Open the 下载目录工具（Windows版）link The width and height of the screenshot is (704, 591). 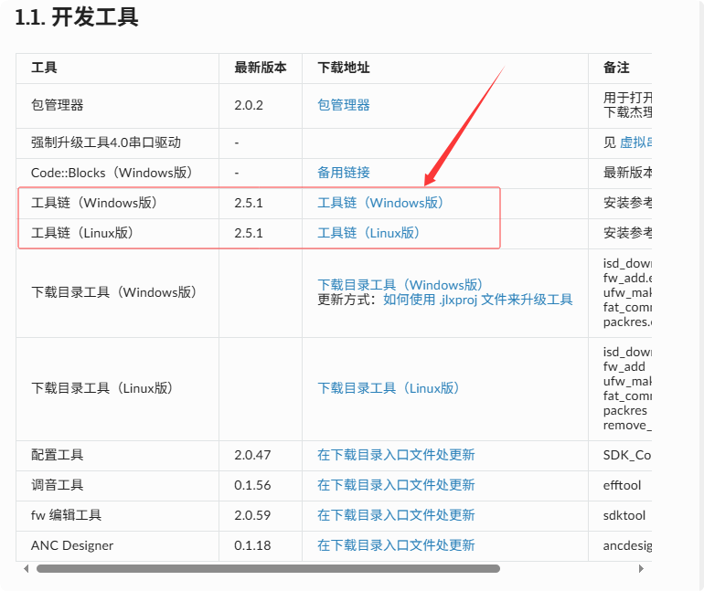click(400, 285)
